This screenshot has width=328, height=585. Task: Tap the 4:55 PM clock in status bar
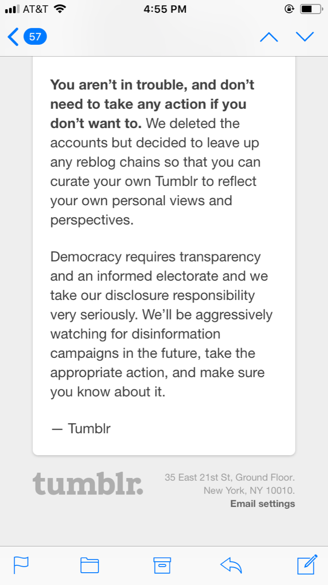[165, 9]
